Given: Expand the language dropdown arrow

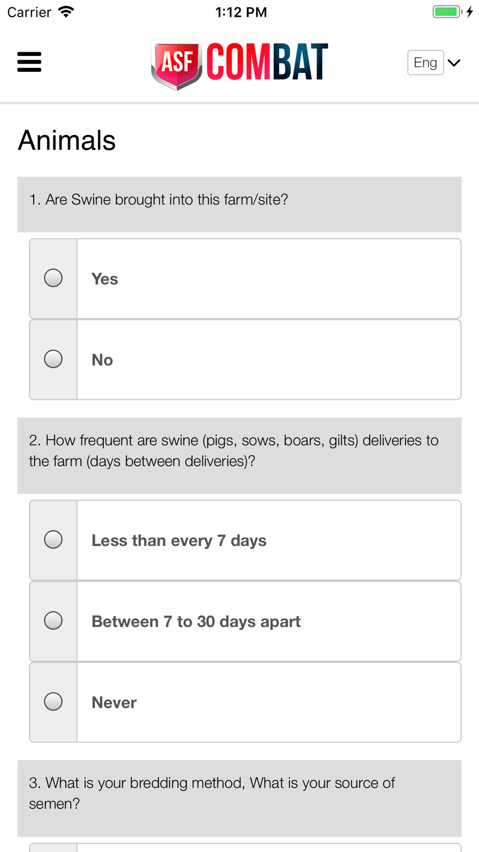Looking at the screenshot, I should (454, 63).
